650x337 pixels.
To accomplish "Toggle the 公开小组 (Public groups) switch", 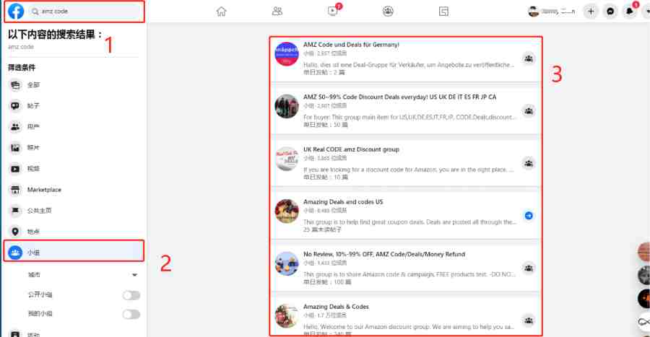I will coord(131,295).
